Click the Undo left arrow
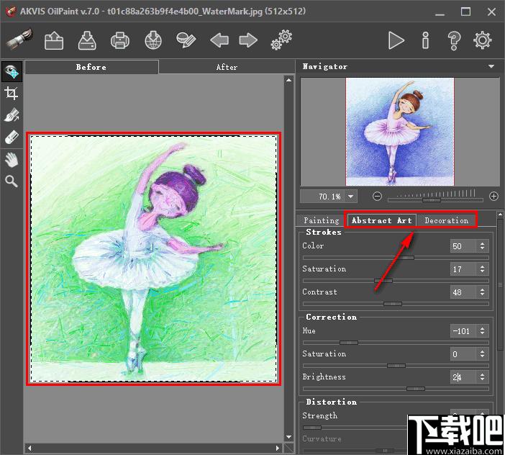 tap(219, 40)
